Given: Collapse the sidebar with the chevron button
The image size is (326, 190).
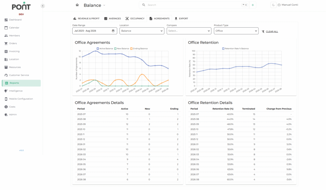Looking at the screenshot, I should pos(43,6).
